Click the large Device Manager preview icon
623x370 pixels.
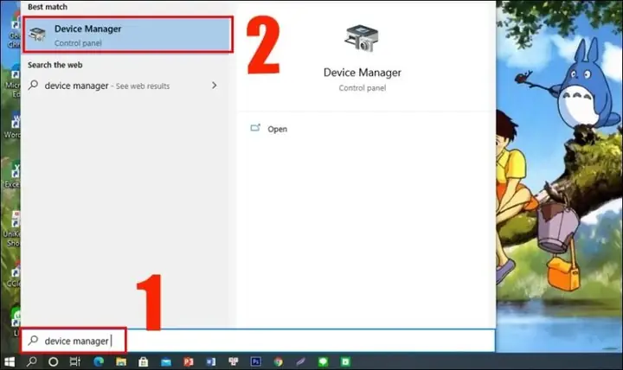(x=361, y=39)
